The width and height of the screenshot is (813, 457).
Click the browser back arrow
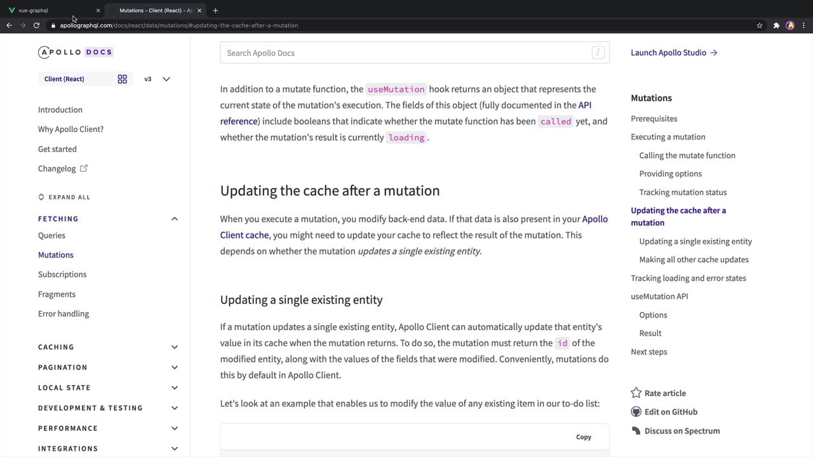click(x=9, y=25)
